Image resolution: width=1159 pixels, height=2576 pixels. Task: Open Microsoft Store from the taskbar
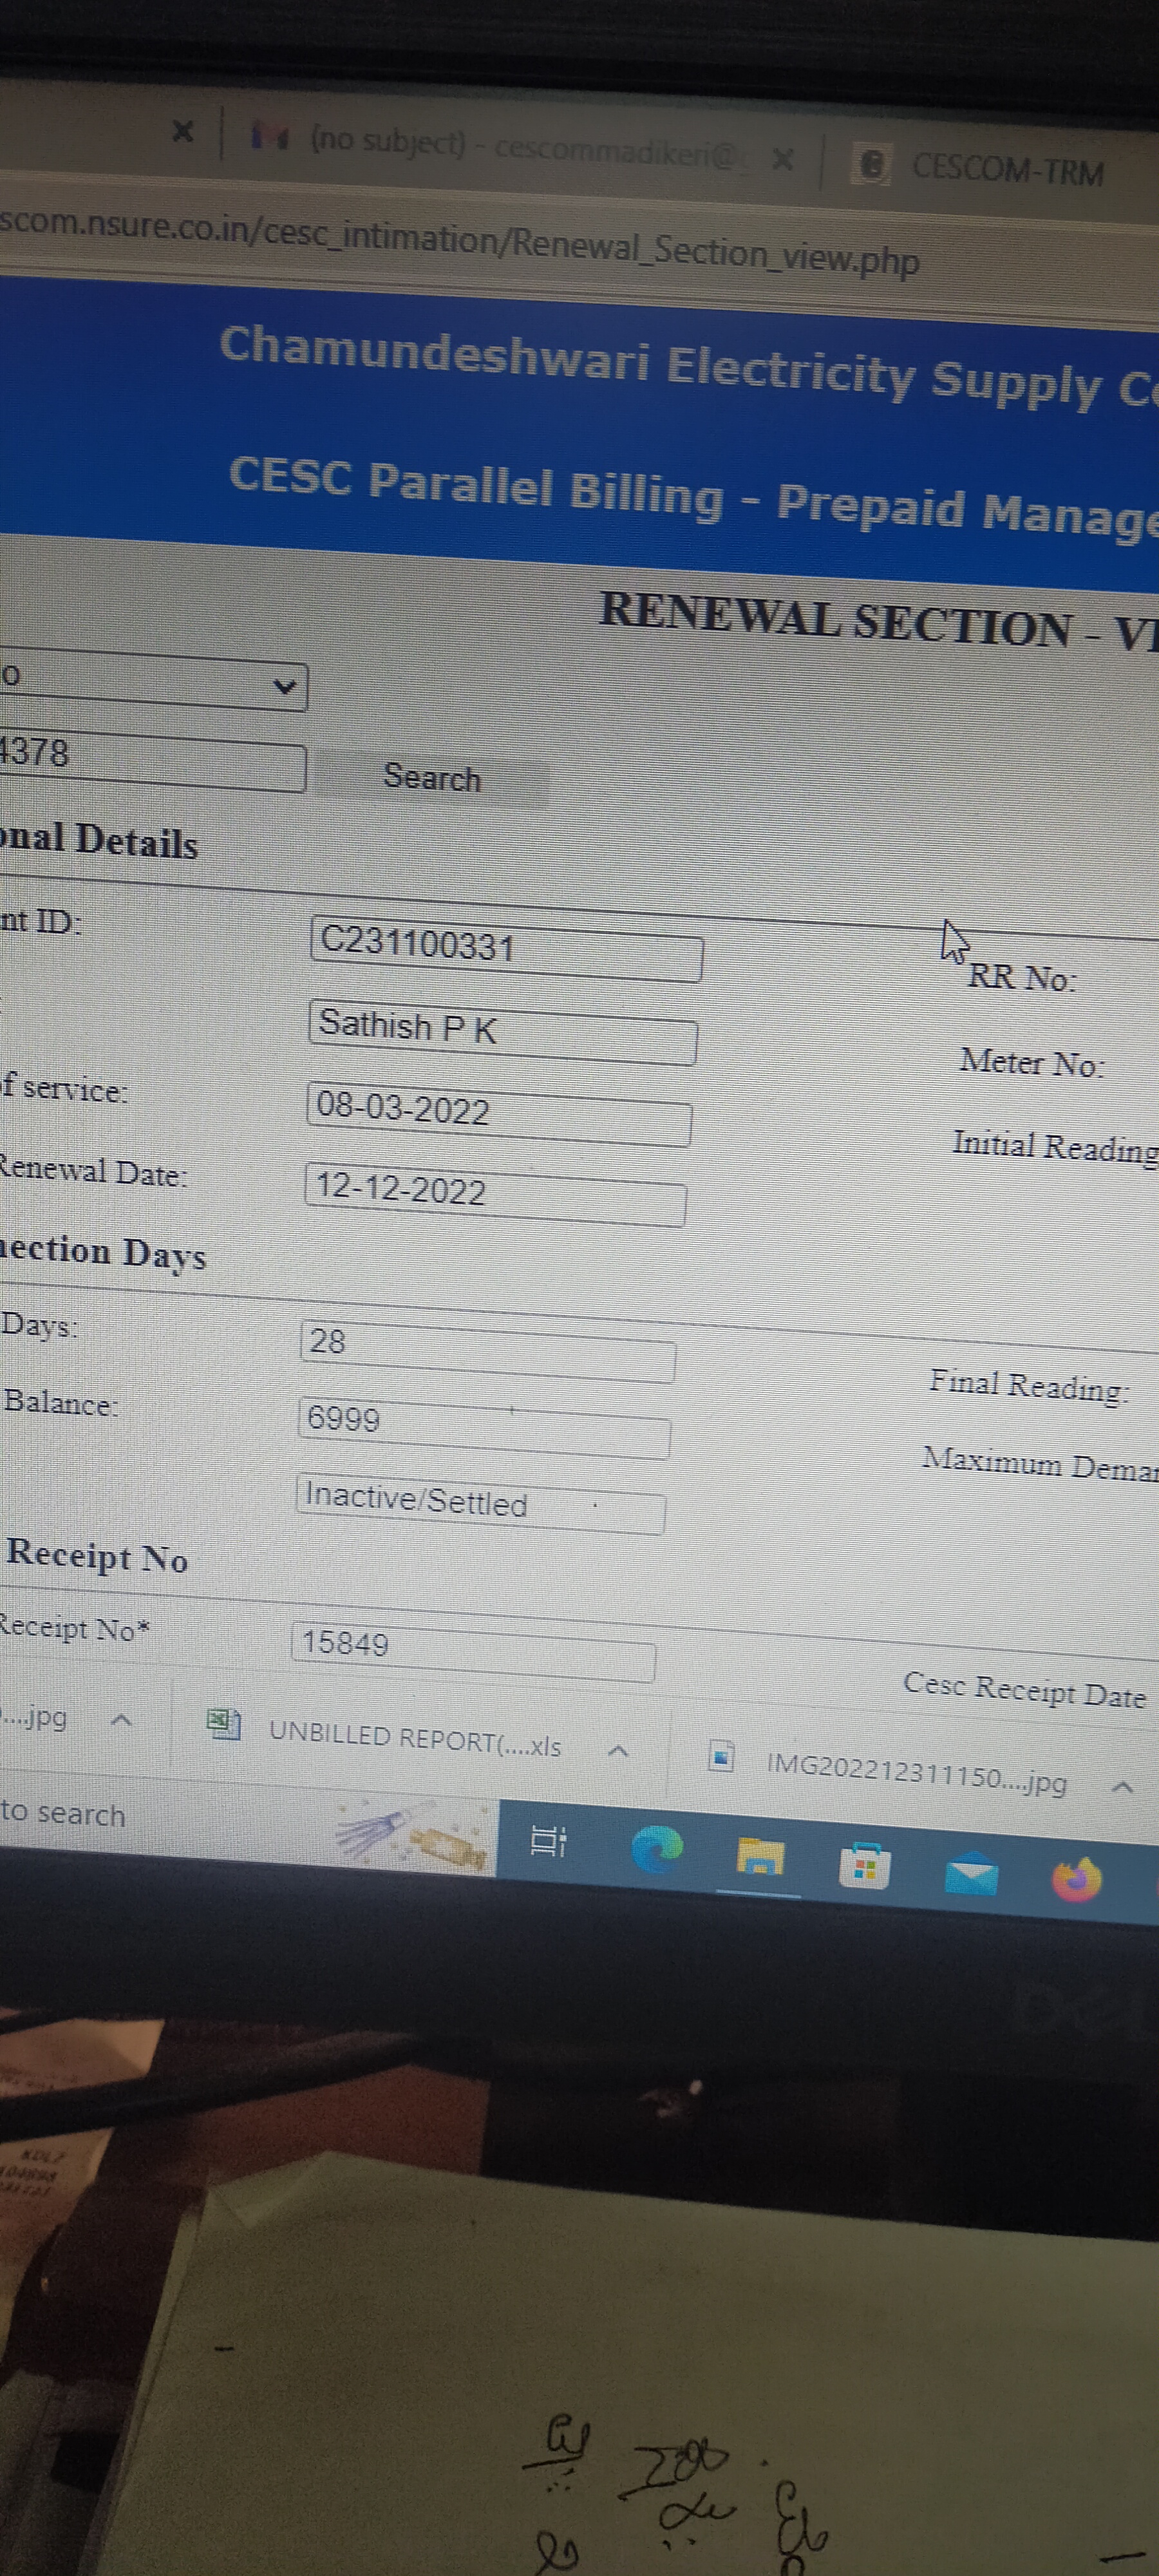(865, 1865)
